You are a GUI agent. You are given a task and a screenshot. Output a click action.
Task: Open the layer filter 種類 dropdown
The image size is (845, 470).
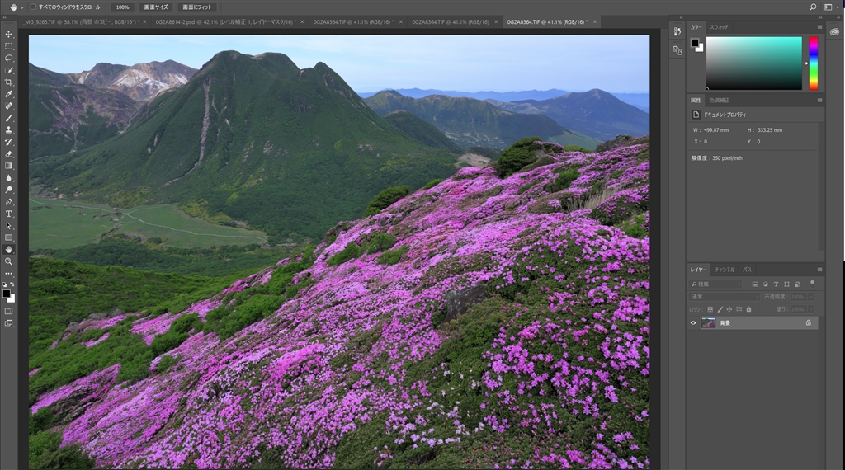click(716, 284)
